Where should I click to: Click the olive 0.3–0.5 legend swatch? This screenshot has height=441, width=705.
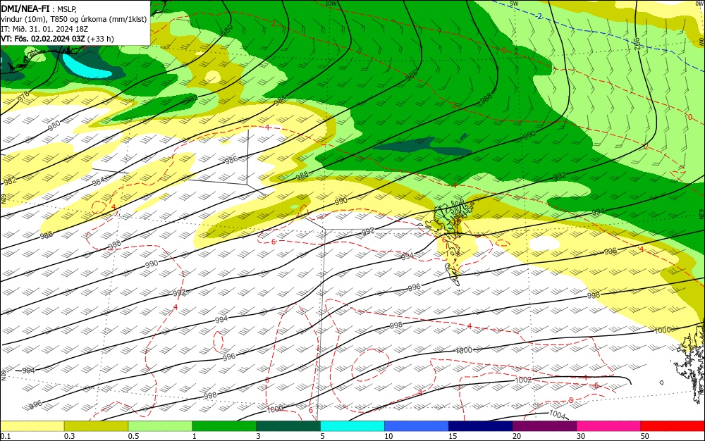[96, 426]
